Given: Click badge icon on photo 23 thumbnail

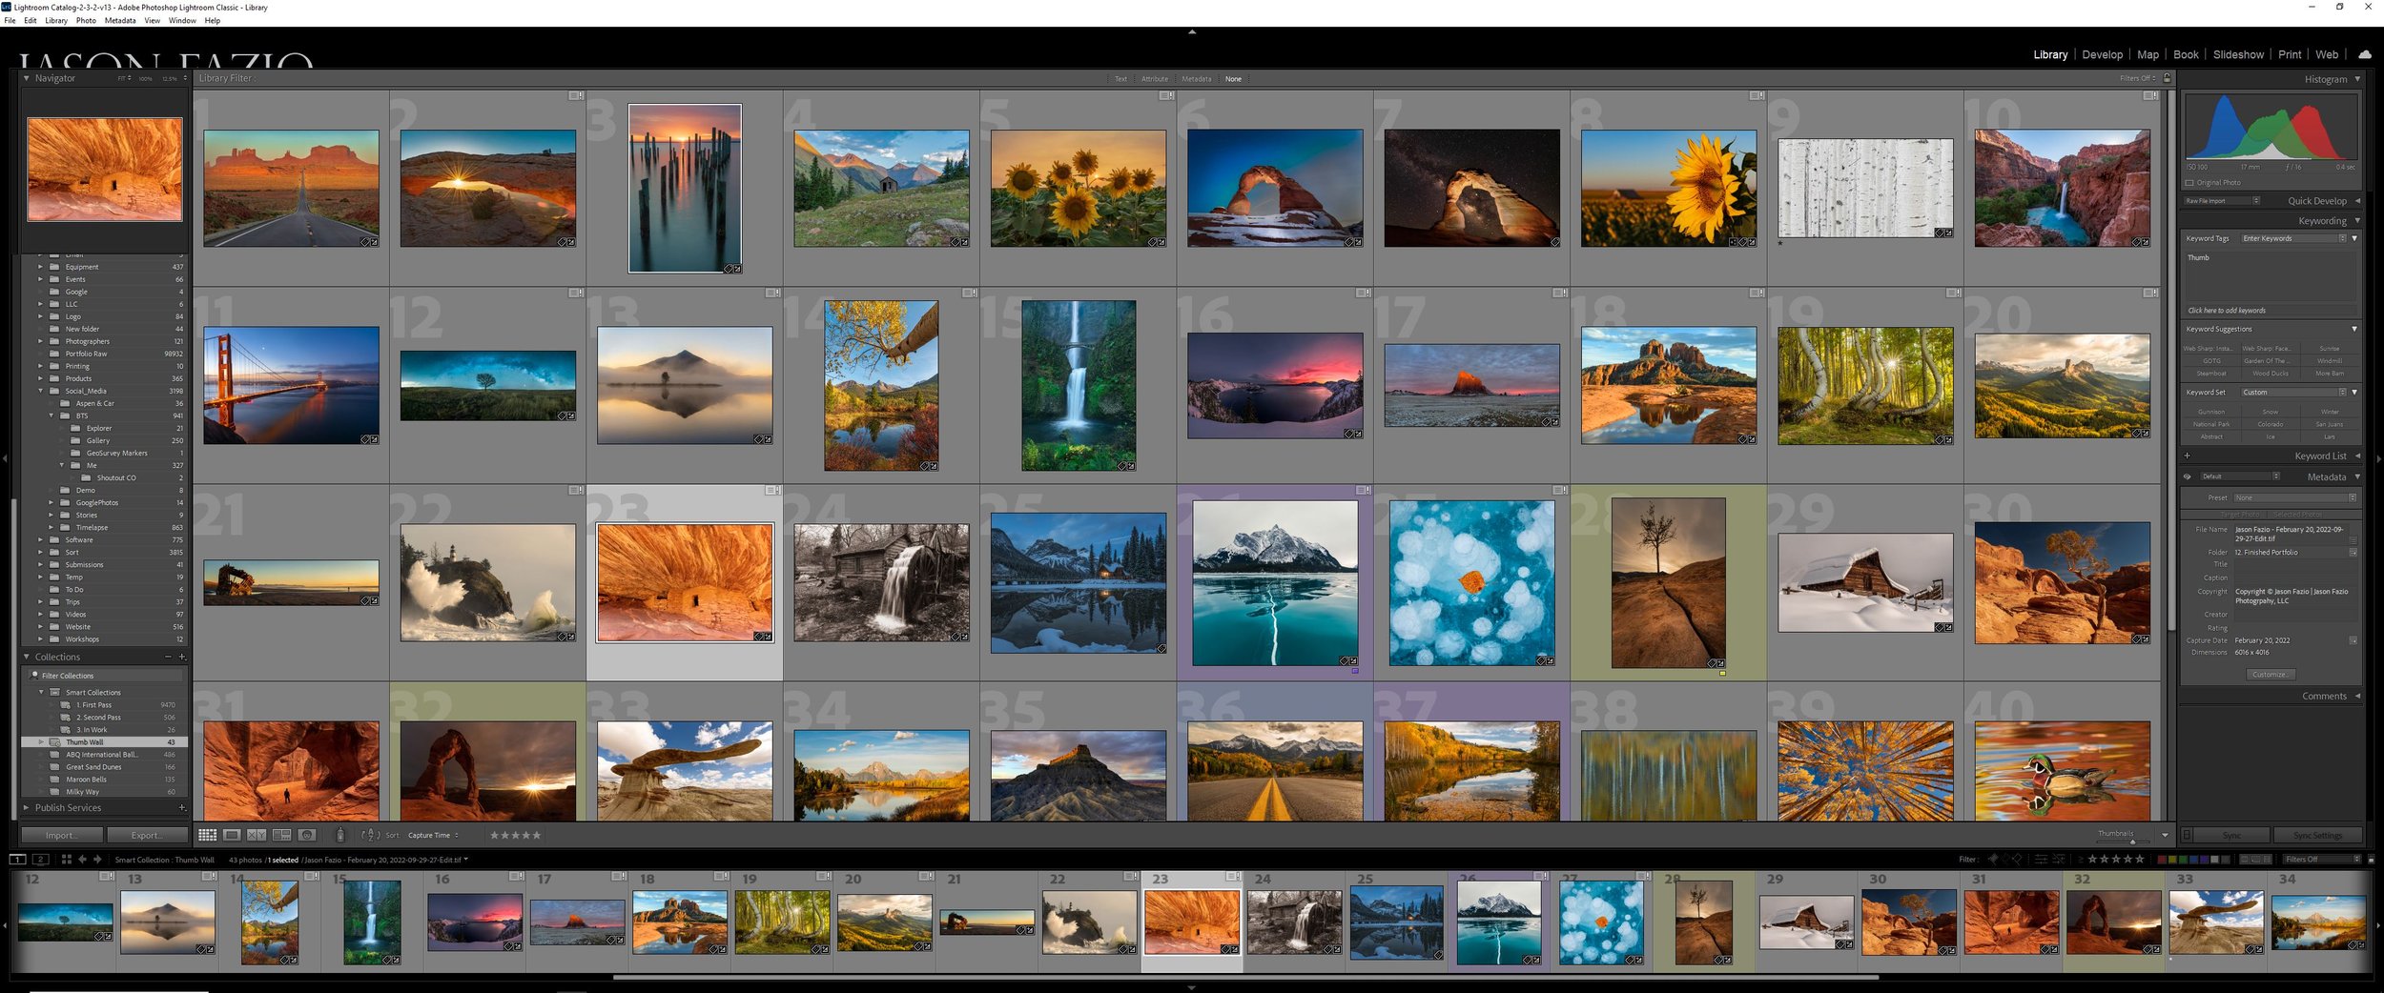Looking at the screenshot, I should (772, 490).
